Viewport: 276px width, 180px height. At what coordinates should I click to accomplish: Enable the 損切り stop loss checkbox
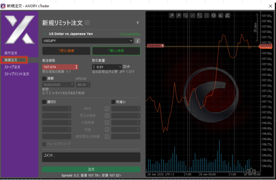pos(44,102)
